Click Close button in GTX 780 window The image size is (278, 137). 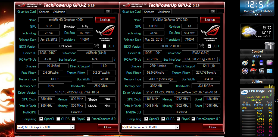[x=213, y=127]
